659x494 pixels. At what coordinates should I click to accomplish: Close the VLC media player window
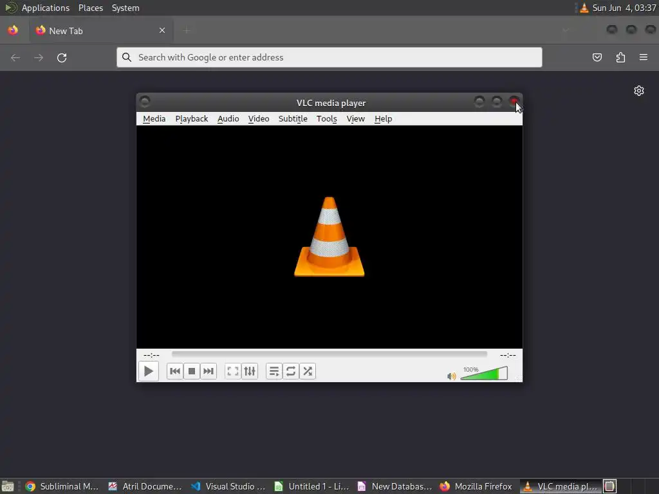(x=514, y=102)
